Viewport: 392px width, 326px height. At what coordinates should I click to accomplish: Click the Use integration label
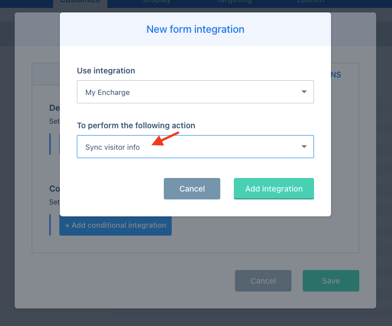pos(106,71)
